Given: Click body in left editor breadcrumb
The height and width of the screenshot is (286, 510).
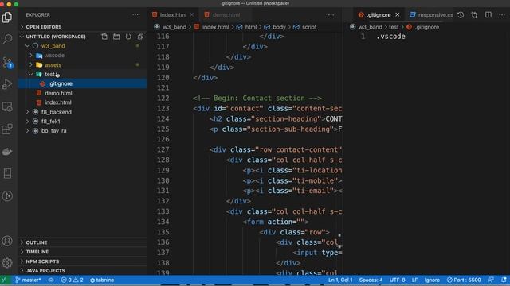Looking at the screenshot, I should pos(279,27).
